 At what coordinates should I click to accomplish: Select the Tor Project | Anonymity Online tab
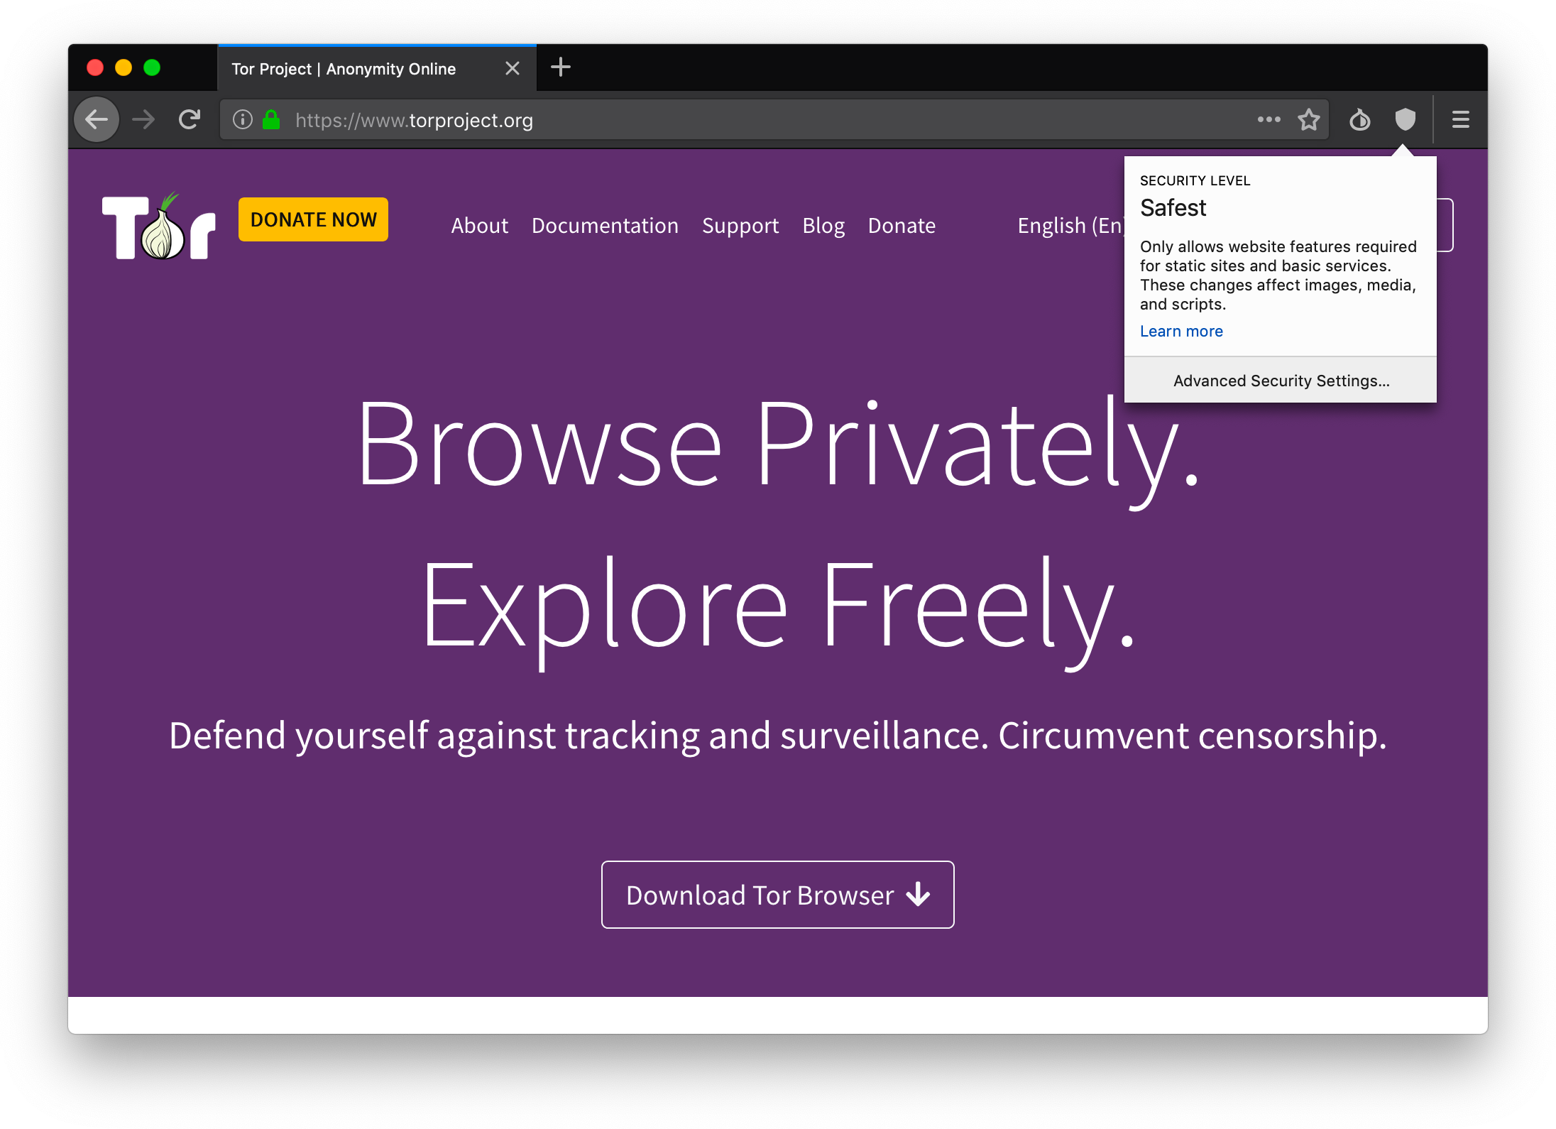click(376, 68)
